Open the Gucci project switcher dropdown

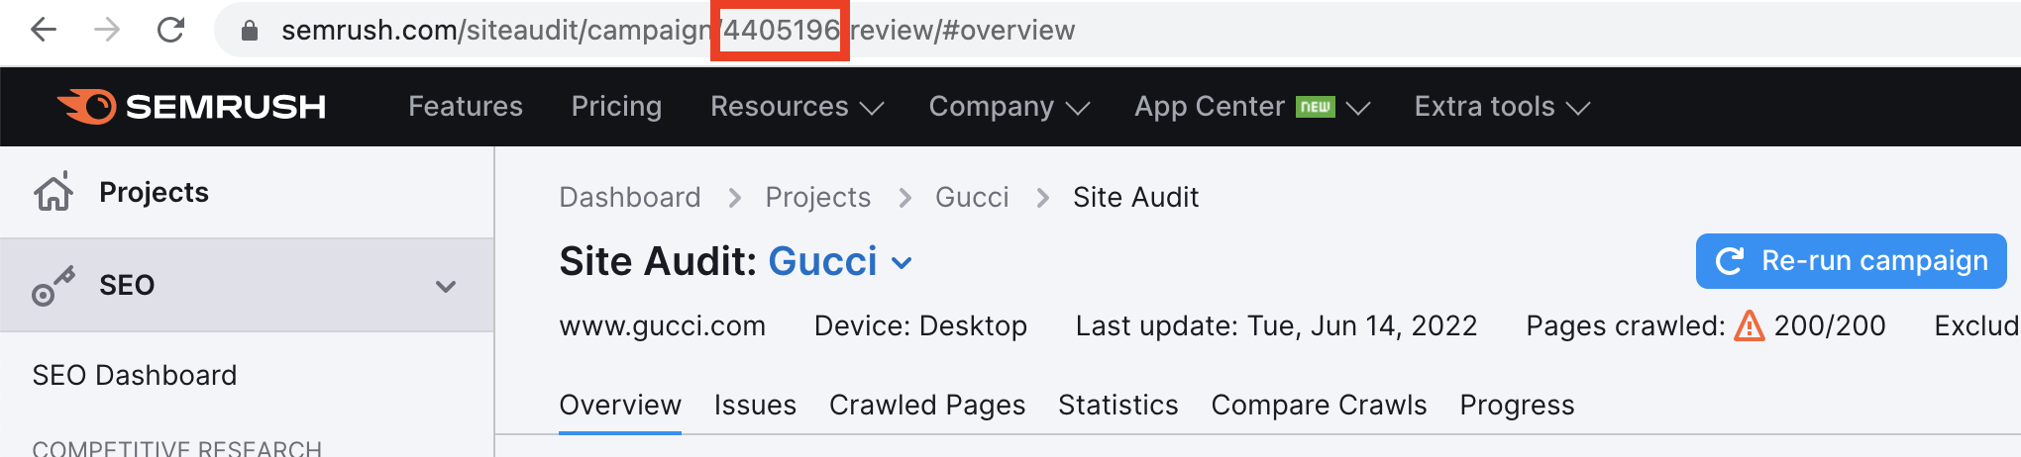840,262
